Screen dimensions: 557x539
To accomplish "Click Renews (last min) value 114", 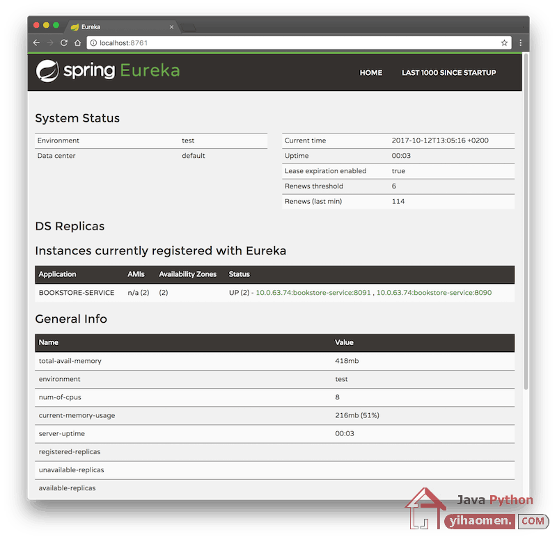I will 398,202.
